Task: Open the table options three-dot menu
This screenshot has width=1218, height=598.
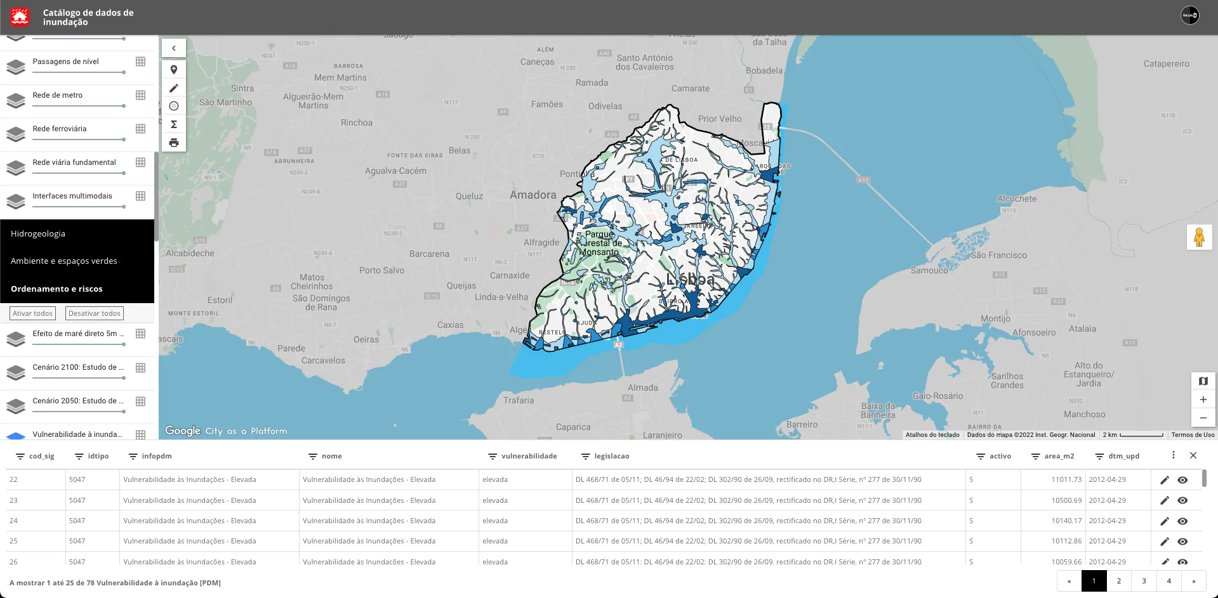Action: 1173,455
